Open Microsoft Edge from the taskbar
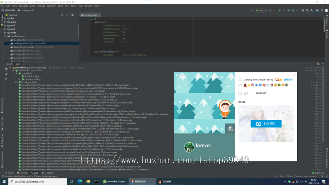This screenshot has height=185, width=329. pyautogui.click(x=80, y=182)
